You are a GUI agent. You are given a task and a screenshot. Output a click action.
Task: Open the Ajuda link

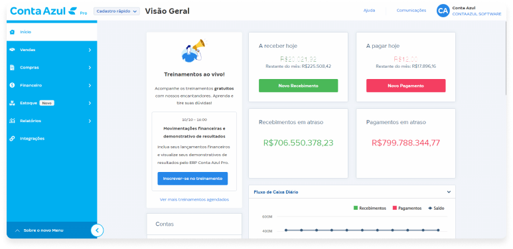click(369, 11)
